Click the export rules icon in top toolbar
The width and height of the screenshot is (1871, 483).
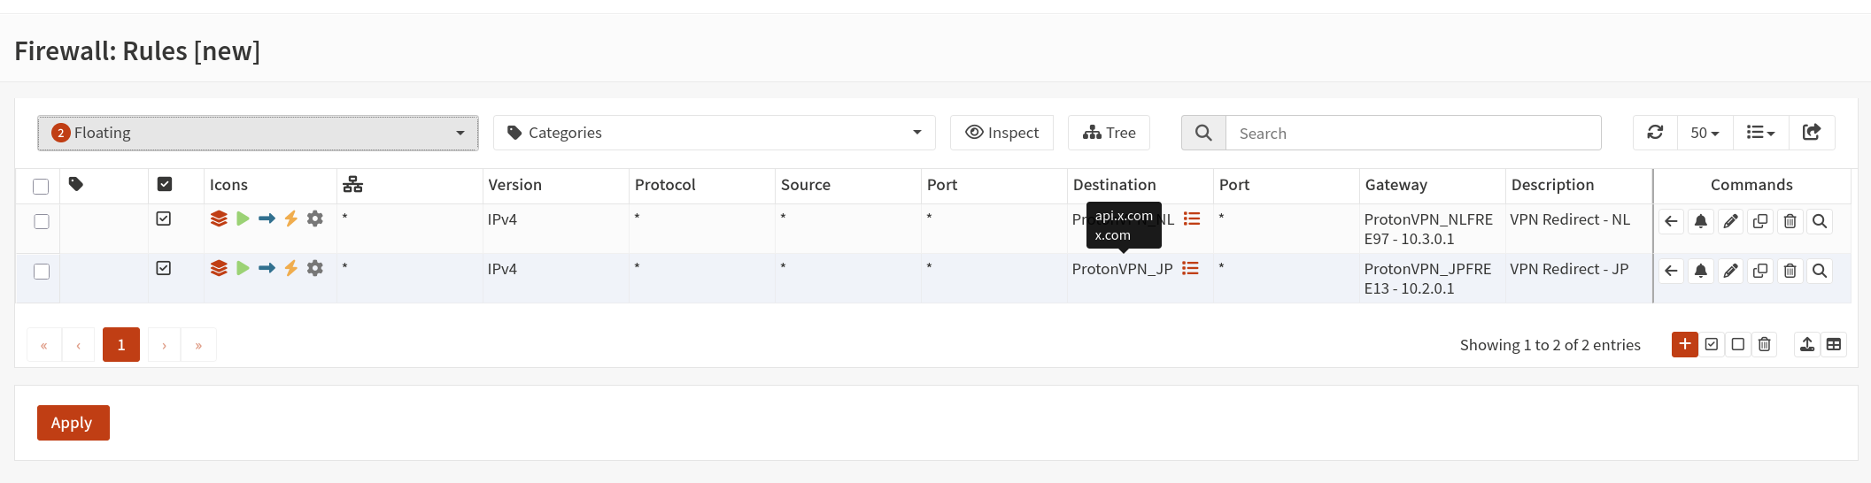1812,133
